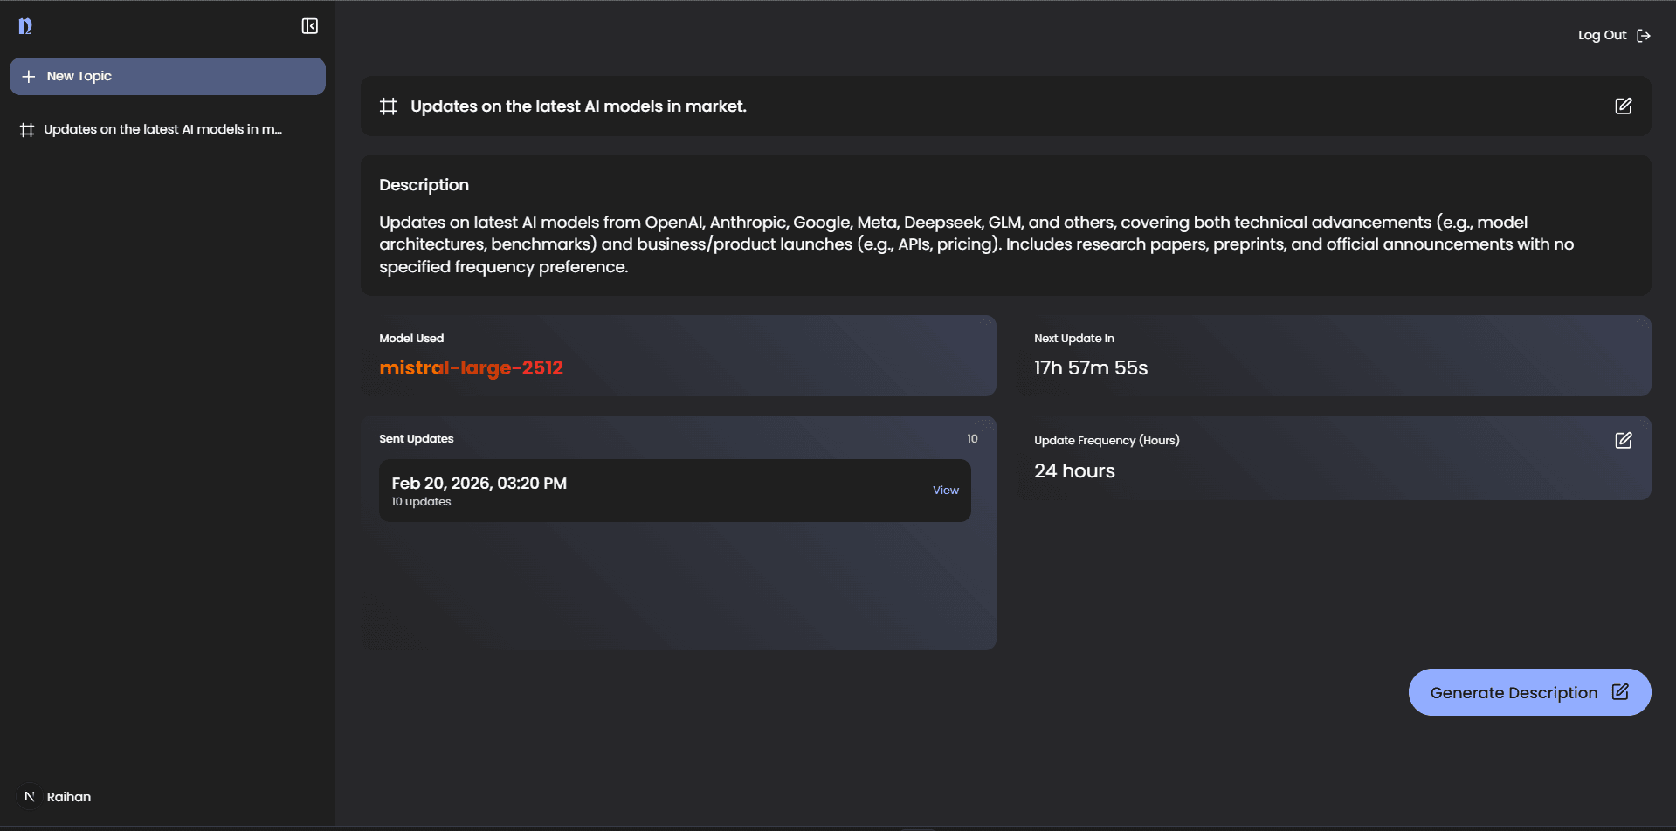View the Feb 20 sent updates
Viewport: 1676px width, 831px height.
[x=945, y=491]
